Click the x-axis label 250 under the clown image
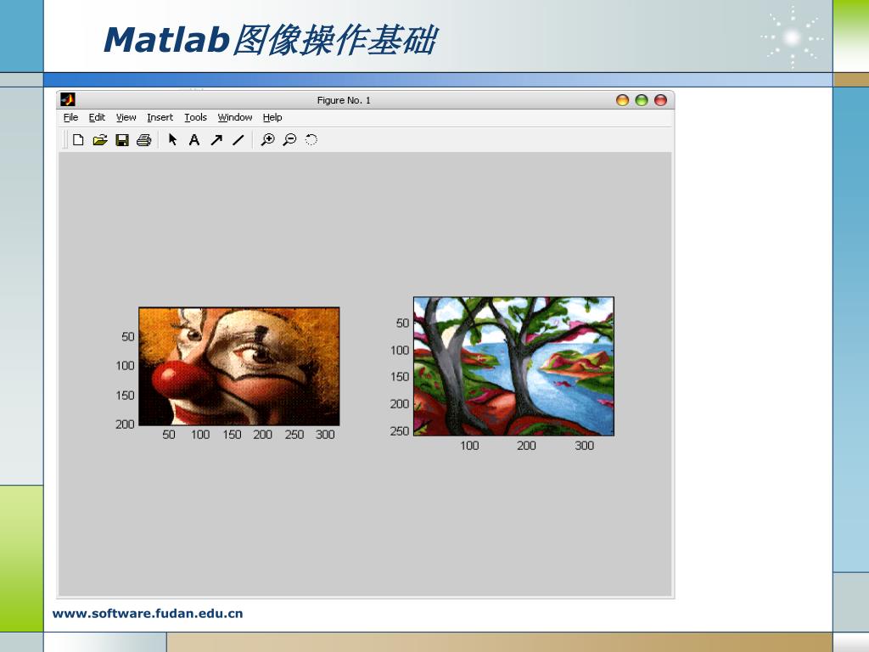The width and height of the screenshot is (869, 652). click(x=294, y=435)
